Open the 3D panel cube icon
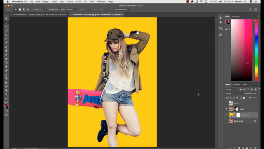 pos(221,35)
